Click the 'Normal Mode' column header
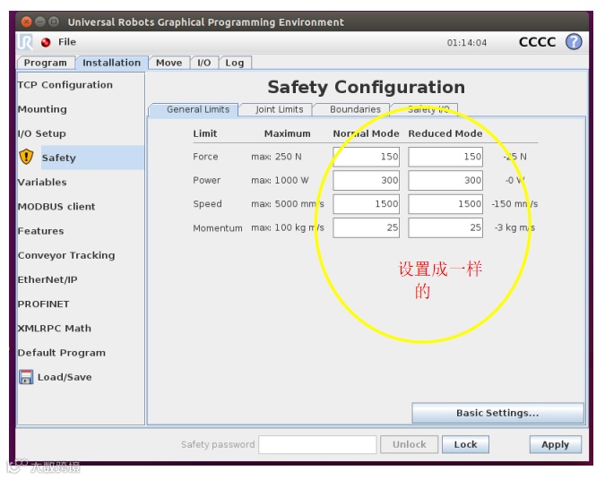 [x=367, y=133]
